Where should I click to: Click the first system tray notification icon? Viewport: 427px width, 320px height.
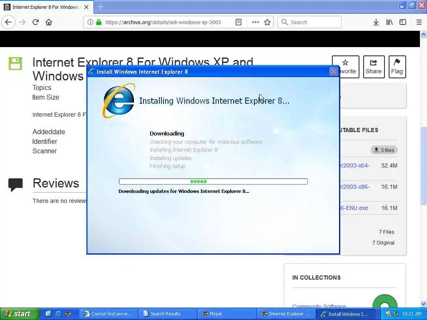388,314
